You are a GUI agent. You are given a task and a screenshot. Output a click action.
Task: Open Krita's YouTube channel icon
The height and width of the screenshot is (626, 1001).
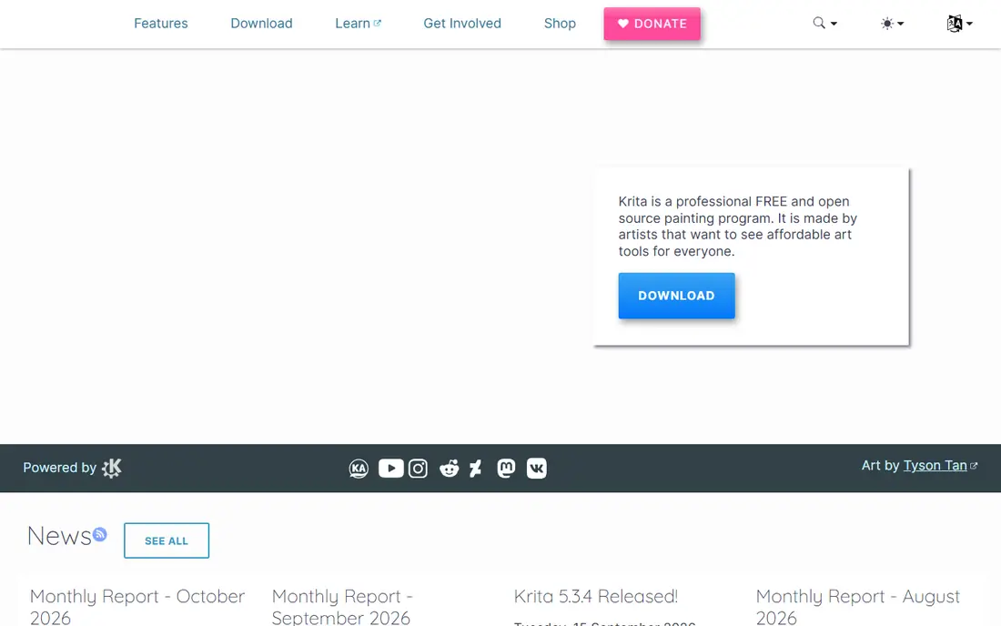point(390,469)
